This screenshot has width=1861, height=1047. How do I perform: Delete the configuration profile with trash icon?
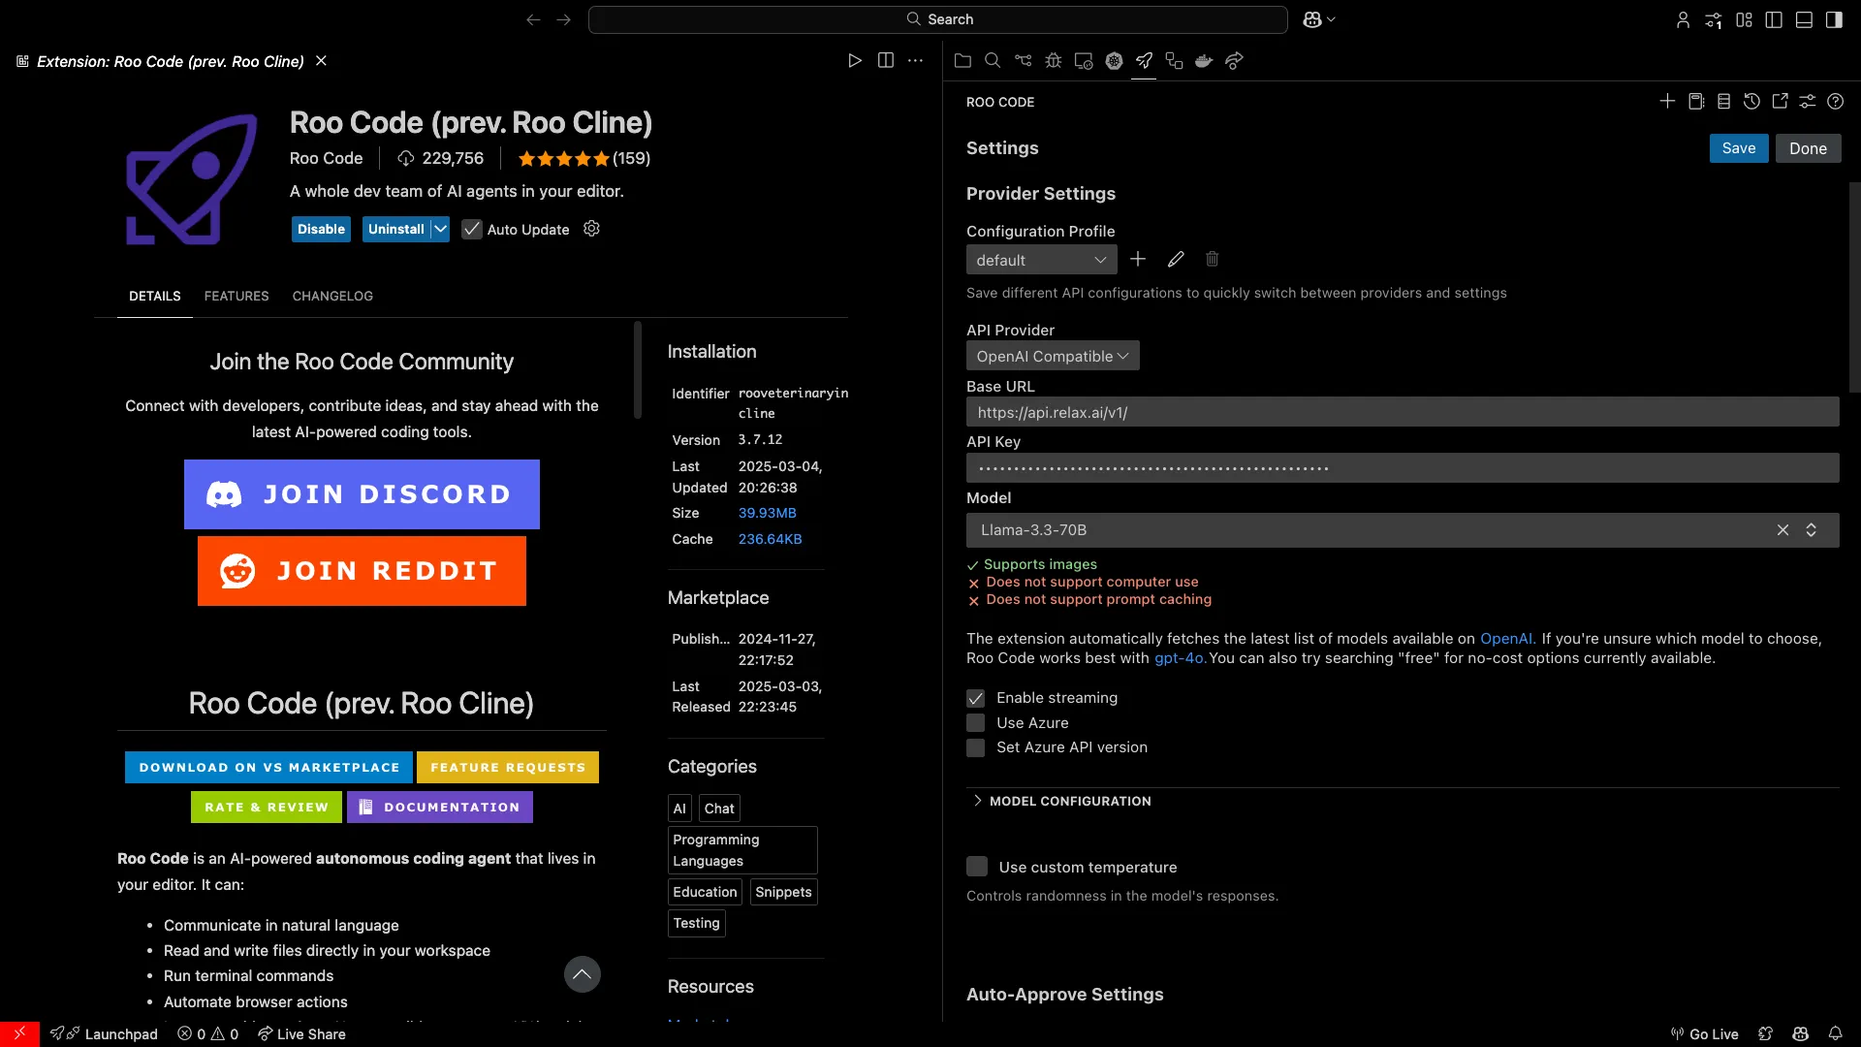tap(1212, 260)
